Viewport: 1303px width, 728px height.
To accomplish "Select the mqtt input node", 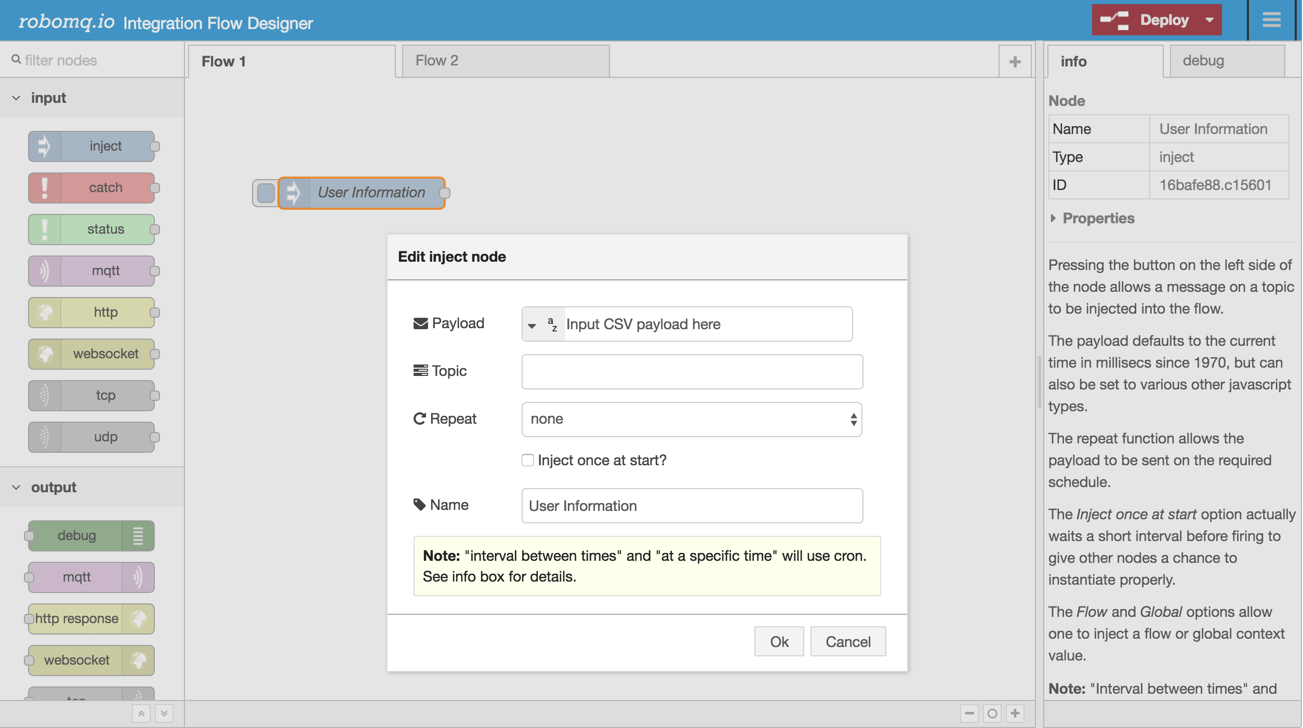I will coord(91,271).
